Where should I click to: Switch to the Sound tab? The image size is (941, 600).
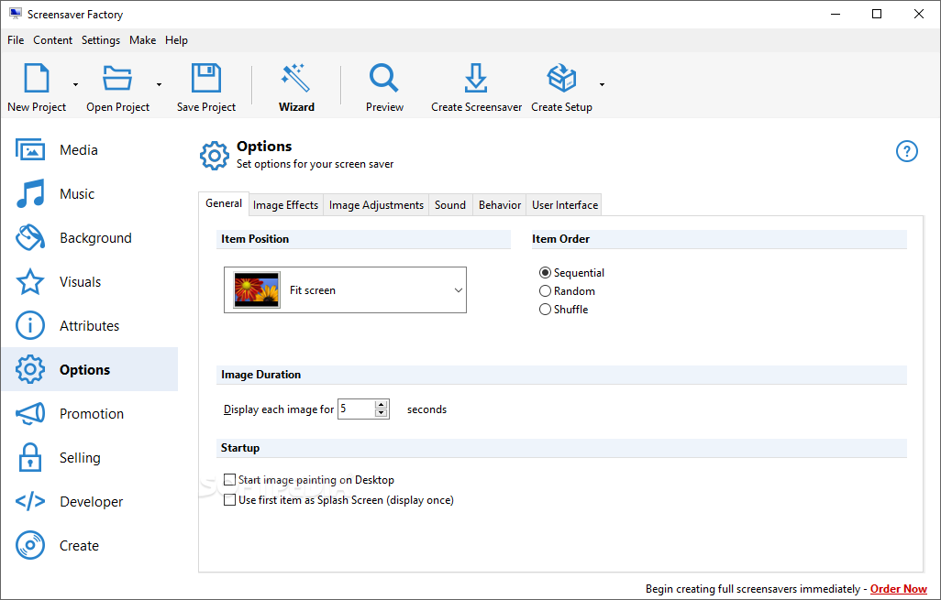pos(450,205)
